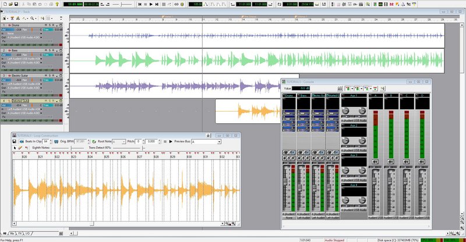
Task: Toggle Enable Looping in Loop Construction
Action: pos(22,141)
